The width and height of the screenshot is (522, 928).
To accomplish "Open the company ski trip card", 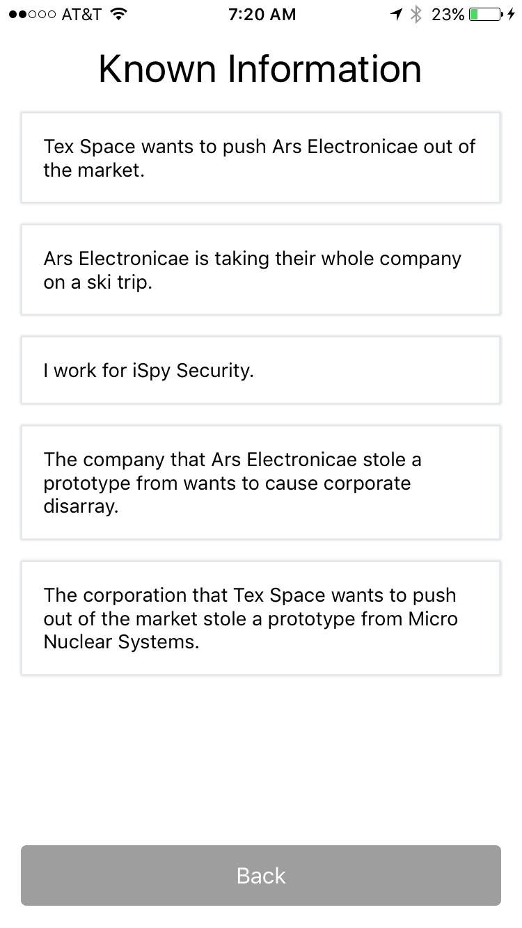I will coord(260,270).
